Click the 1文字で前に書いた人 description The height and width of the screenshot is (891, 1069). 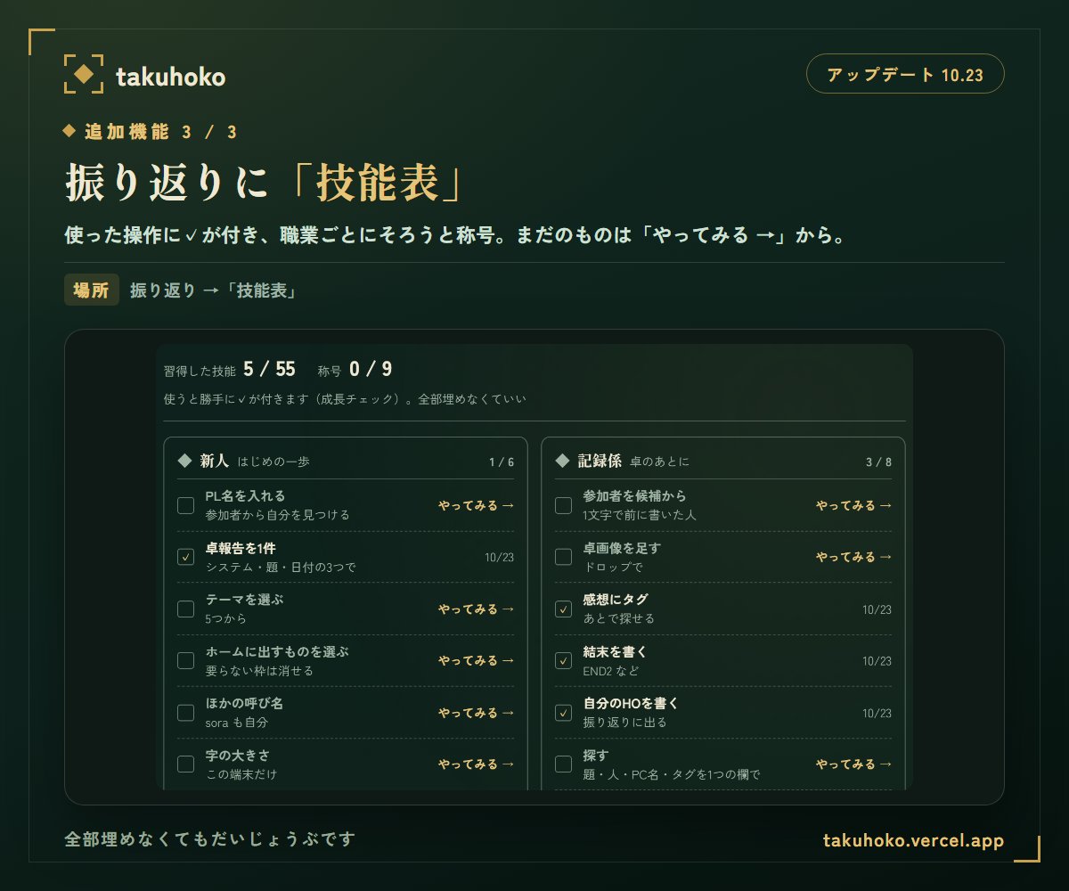click(640, 515)
